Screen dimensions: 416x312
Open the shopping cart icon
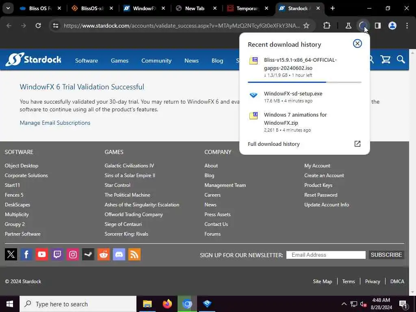pyautogui.click(x=385, y=59)
